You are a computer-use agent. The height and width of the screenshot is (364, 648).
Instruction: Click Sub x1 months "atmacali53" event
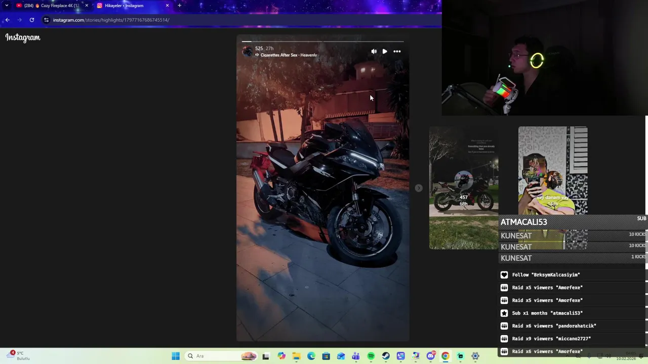573,313
